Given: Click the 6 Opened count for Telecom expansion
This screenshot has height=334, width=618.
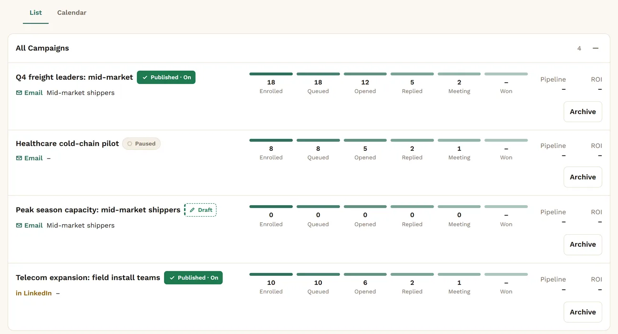Looking at the screenshot, I should (365, 283).
